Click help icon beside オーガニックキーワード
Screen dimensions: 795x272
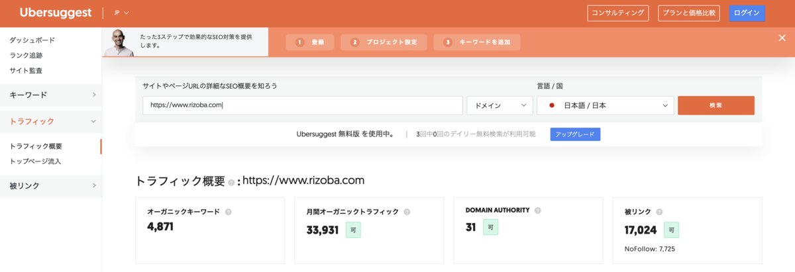(228, 212)
